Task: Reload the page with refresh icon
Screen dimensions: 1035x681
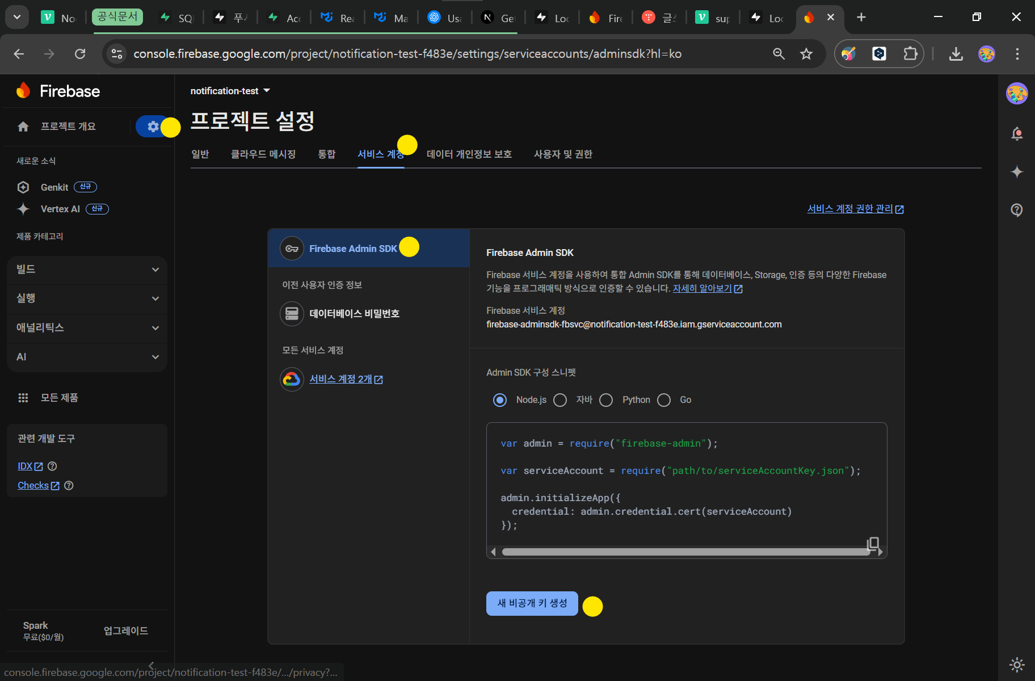Action: [x=80, y=54]
